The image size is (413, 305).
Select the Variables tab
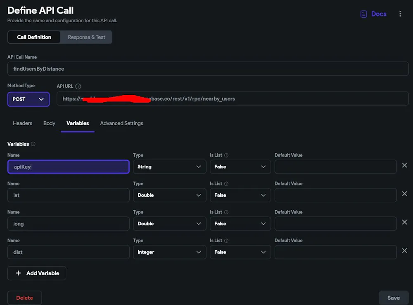[78, 123]
